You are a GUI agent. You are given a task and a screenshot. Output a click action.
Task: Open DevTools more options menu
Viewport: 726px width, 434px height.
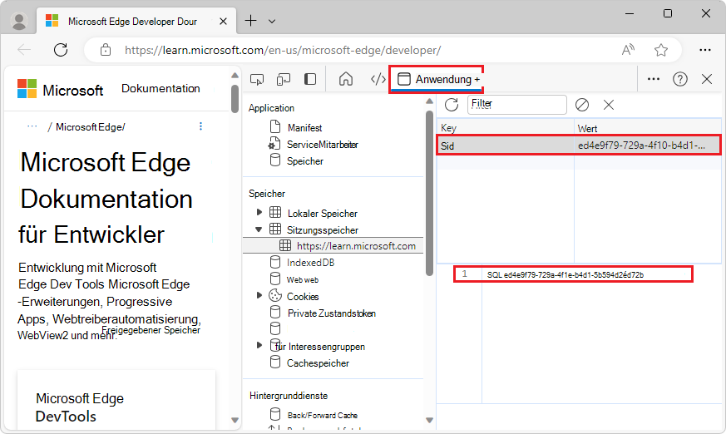point(654,79)
